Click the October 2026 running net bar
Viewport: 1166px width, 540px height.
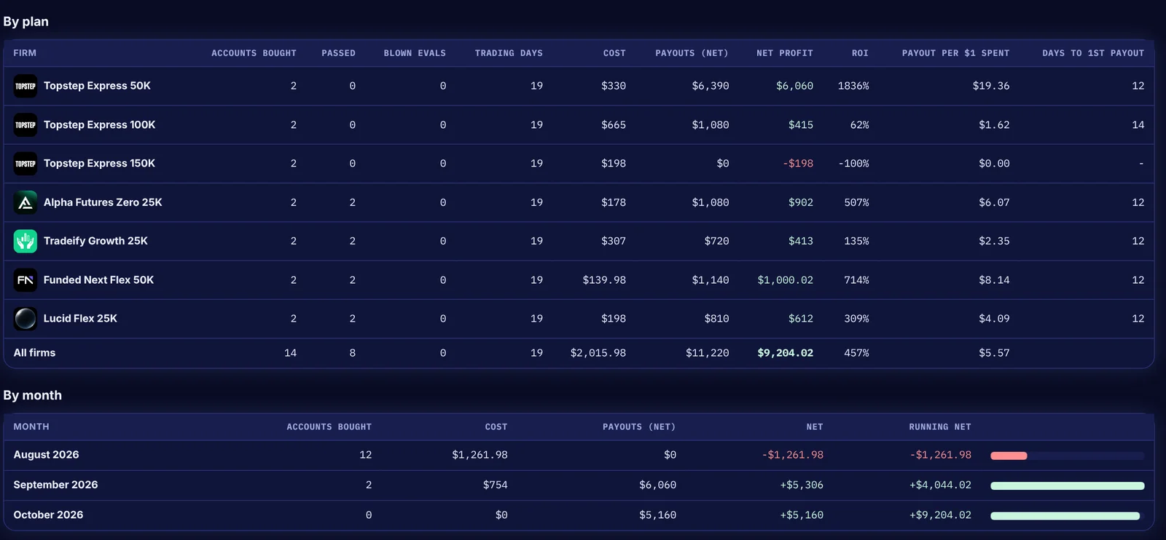1067,516
